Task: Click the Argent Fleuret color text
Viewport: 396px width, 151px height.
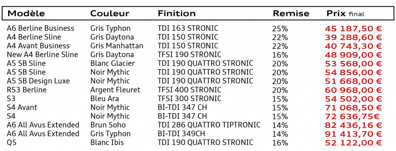Action: (115, 90)
